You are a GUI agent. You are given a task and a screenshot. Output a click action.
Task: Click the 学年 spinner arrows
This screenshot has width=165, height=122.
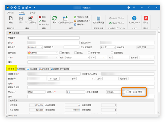[106, 58]
